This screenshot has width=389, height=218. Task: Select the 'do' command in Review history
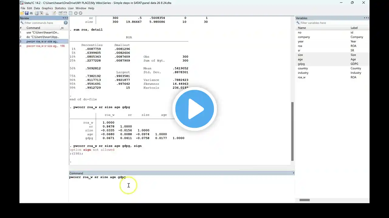point(44,37)
